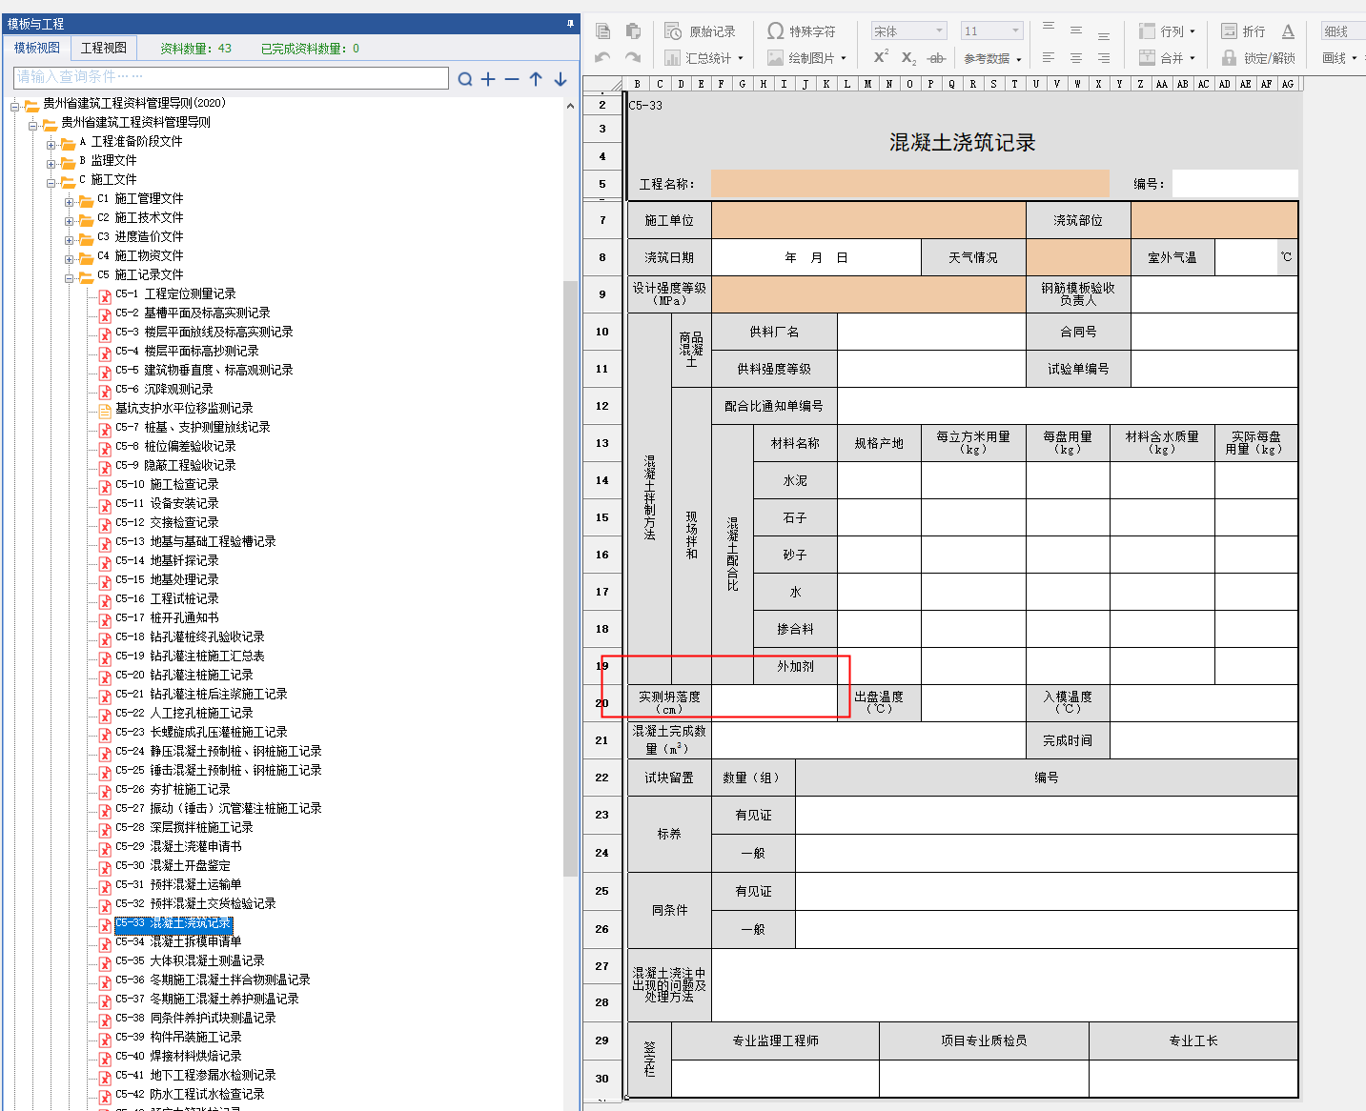
Task: Move item up with up arrow icon
Action: (x=536, y=79)
